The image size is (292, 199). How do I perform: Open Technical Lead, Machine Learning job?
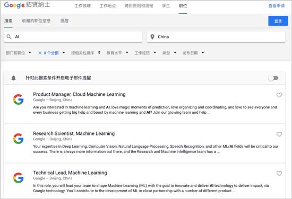pos(70,173)
